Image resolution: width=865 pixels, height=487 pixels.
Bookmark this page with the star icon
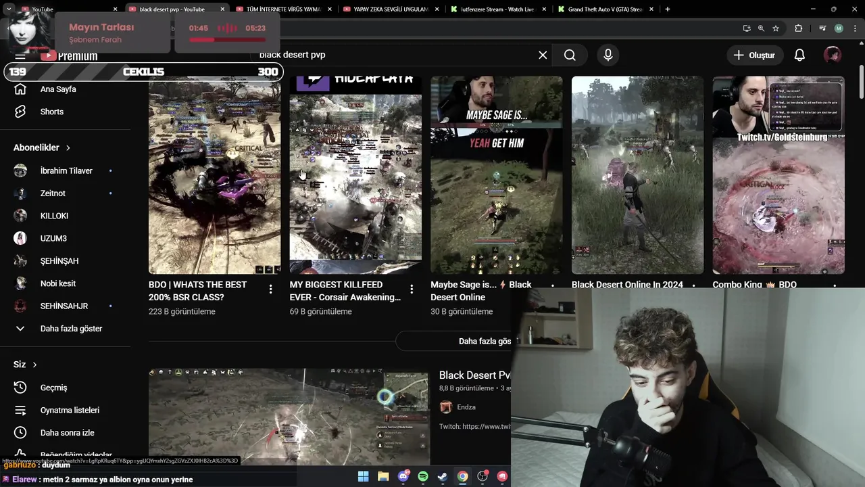776,28
